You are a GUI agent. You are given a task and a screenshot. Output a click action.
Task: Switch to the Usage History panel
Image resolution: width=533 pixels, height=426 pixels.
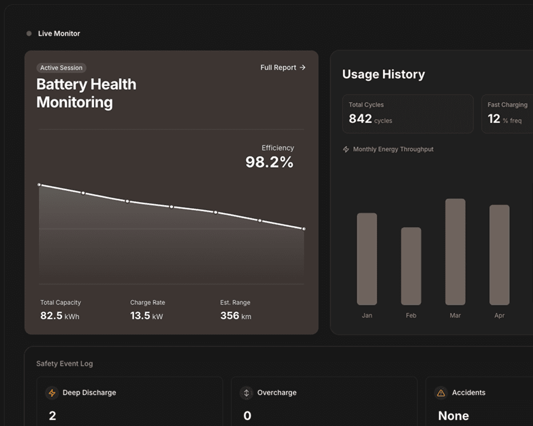[383, 75]
